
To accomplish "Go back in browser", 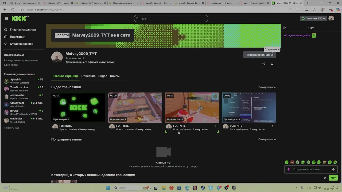I will click(x=5, y=10).
